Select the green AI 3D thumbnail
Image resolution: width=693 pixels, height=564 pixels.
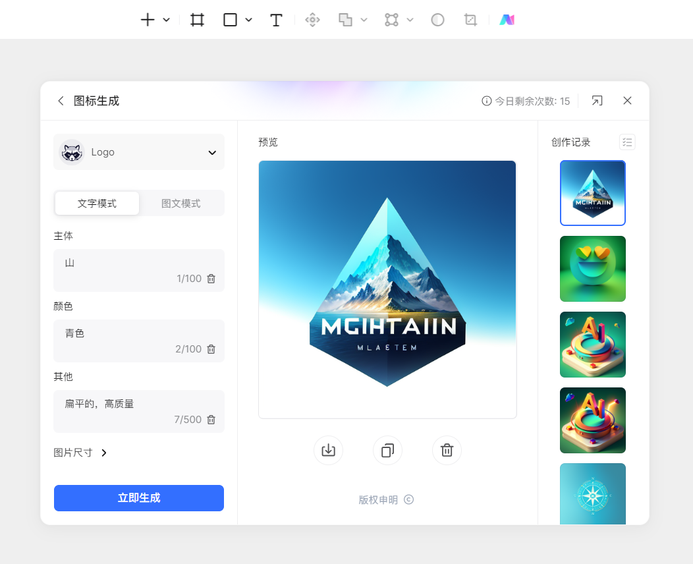[x=593, y=345]
